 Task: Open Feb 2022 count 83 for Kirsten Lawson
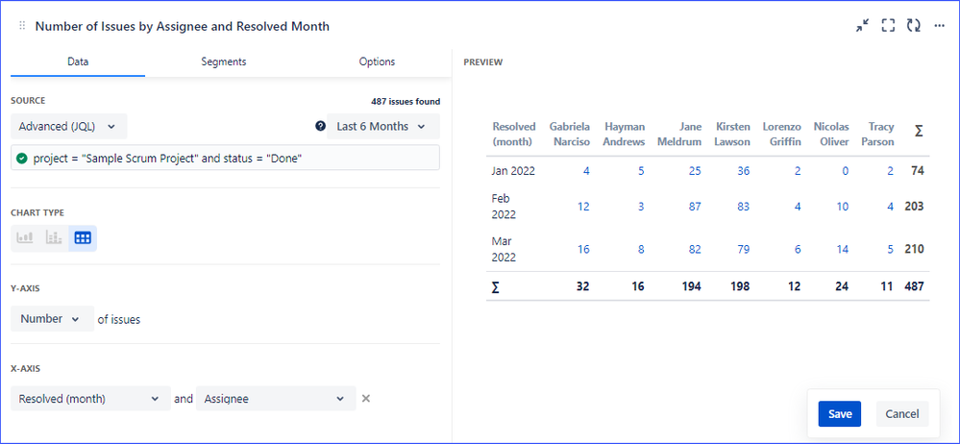[743, 207]
